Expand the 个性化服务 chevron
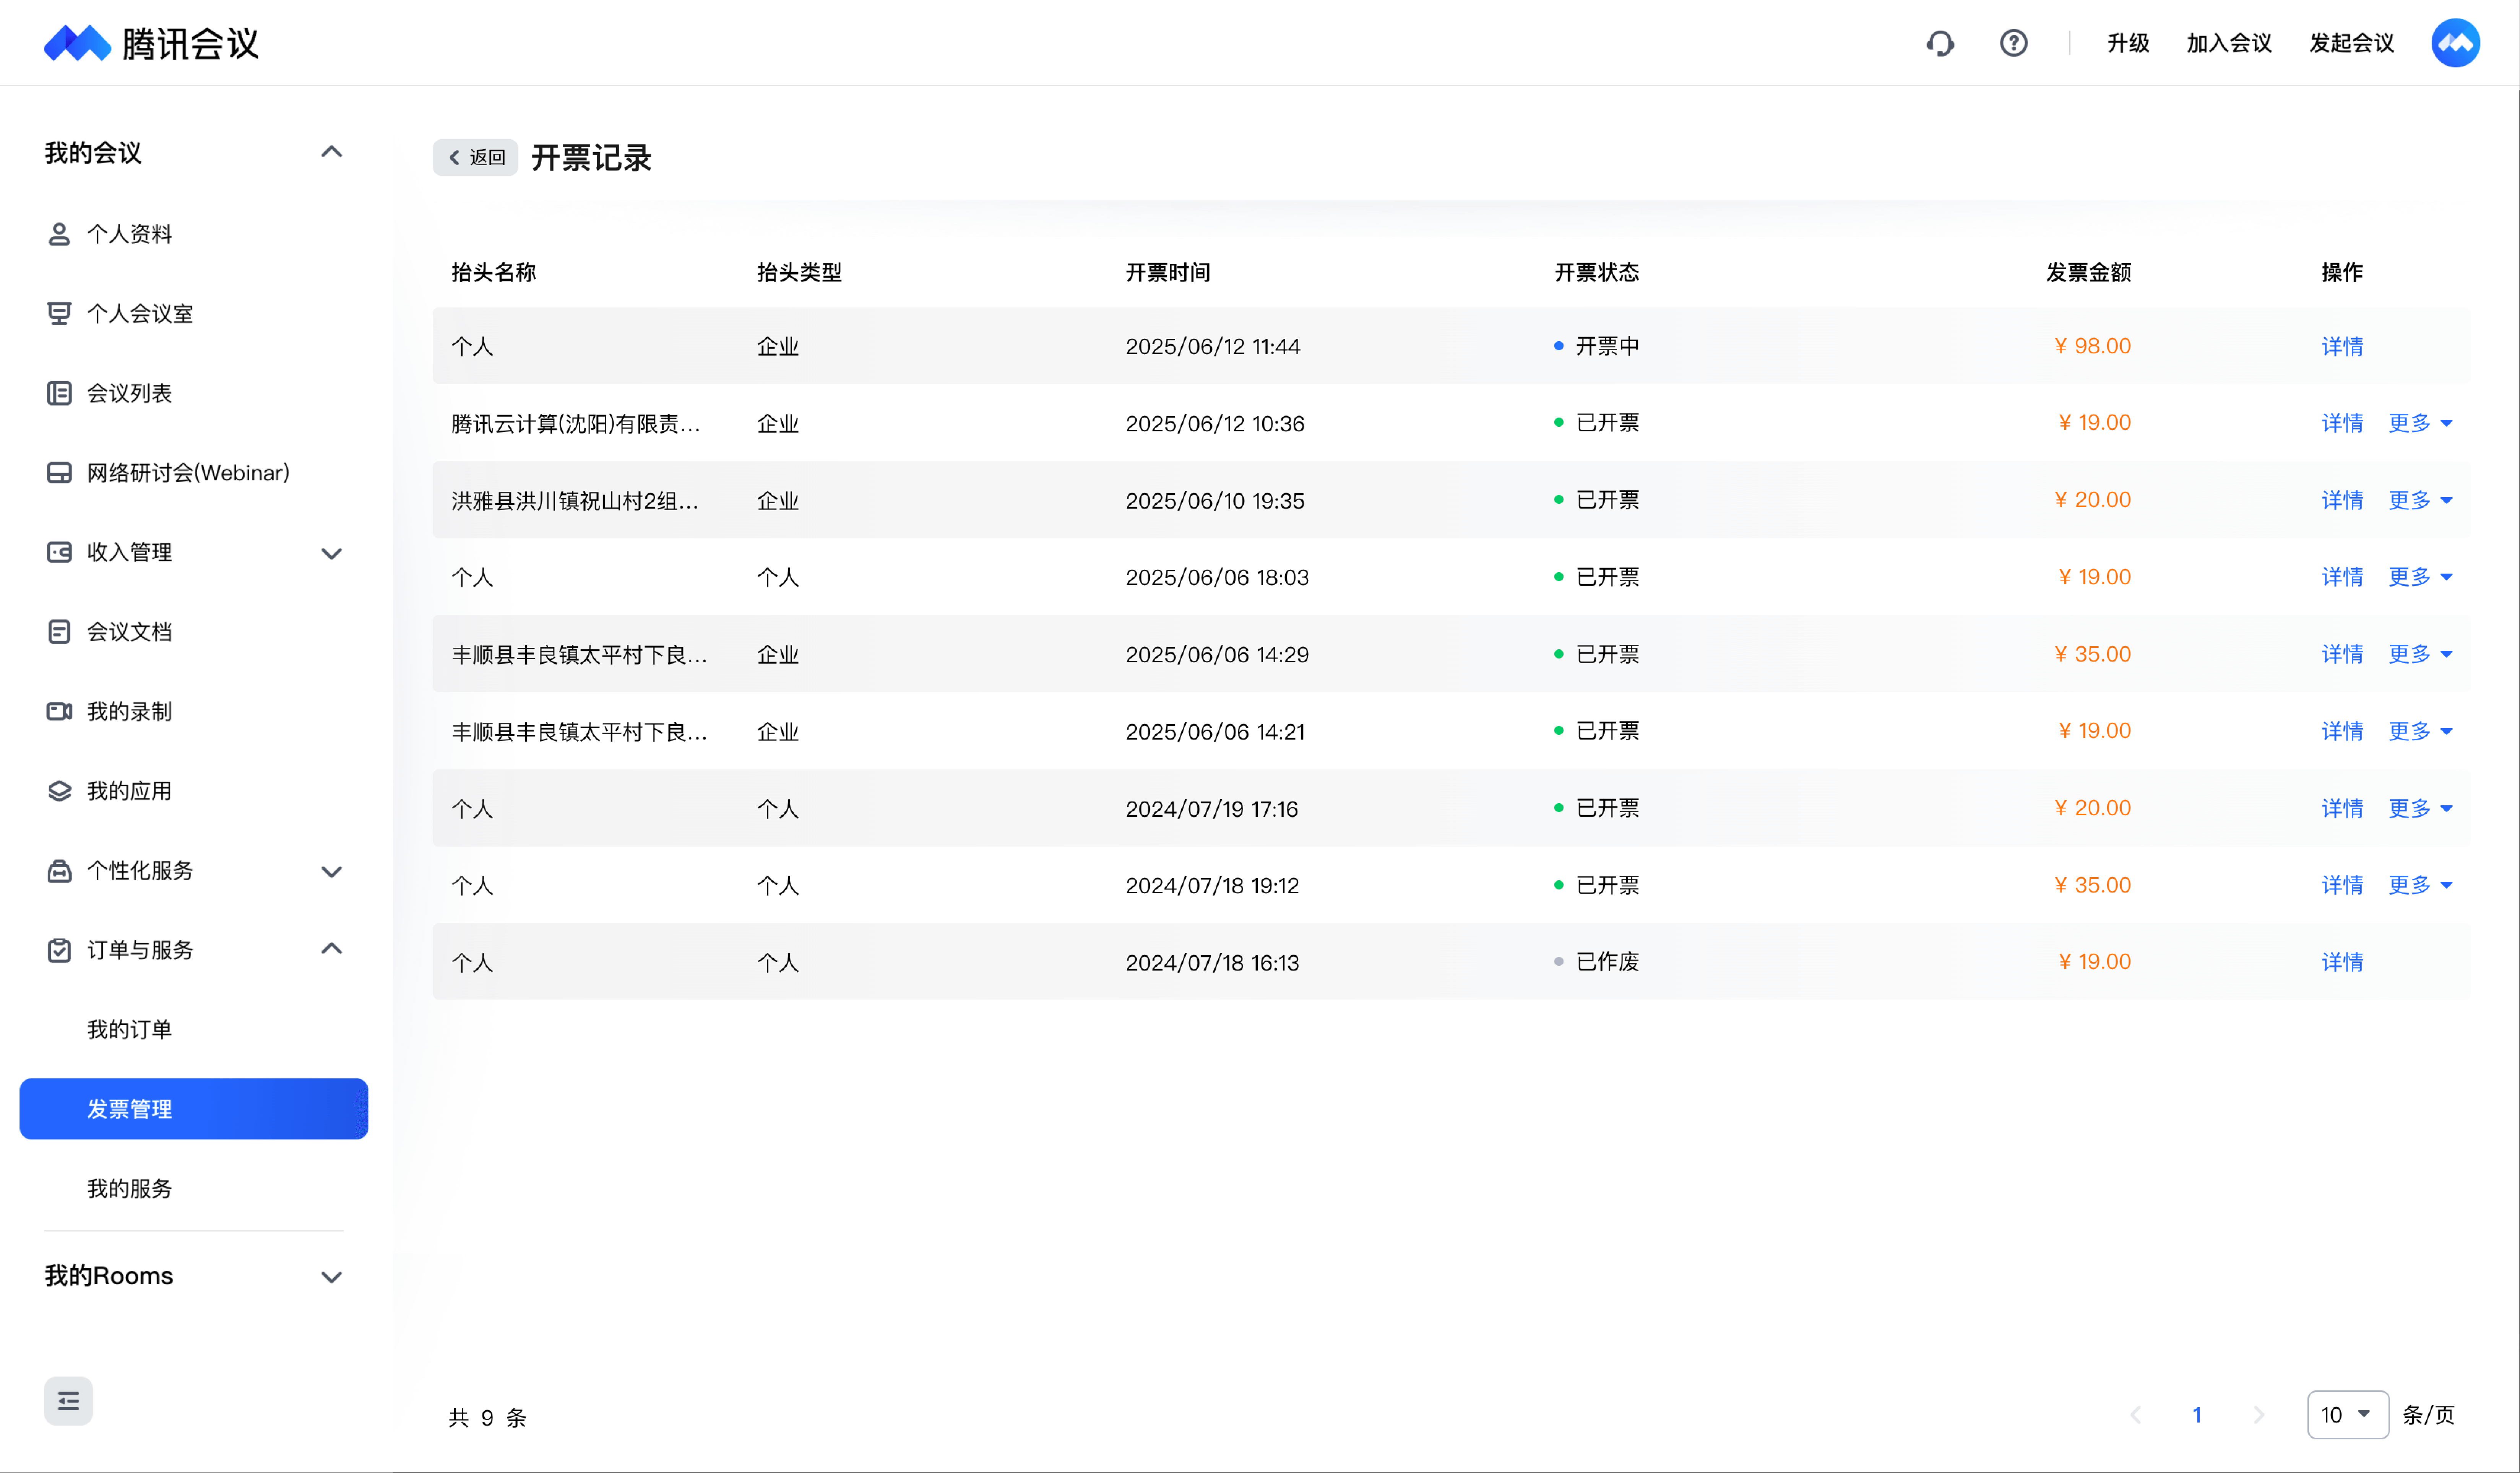2520x1473 pixels. pyautogui.click(x=331, y=871)
